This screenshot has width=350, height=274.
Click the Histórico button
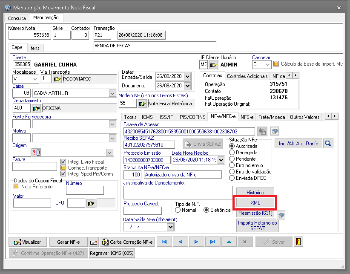255,193
